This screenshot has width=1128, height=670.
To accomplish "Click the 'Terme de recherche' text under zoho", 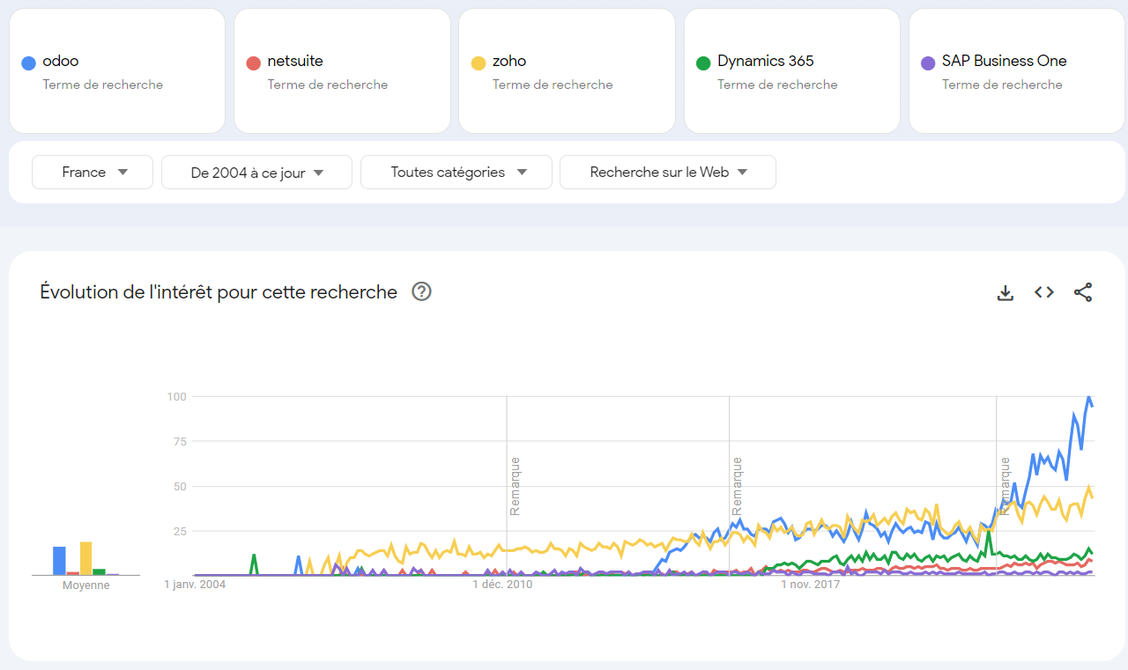I will coord(553,85).
